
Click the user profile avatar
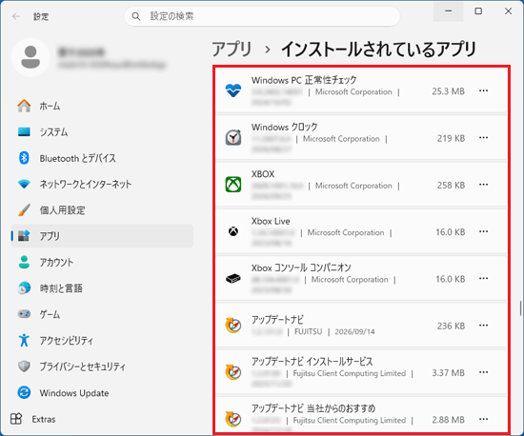tap(30, 57)
